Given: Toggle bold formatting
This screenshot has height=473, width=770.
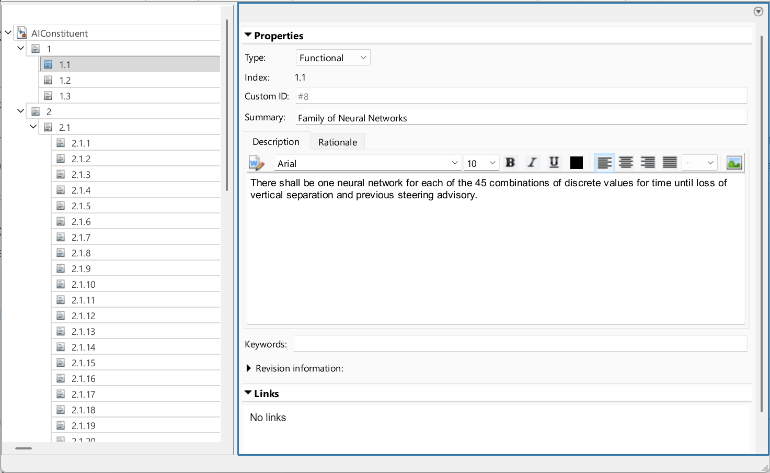Looking at the screenshot, I should (510, 163).
